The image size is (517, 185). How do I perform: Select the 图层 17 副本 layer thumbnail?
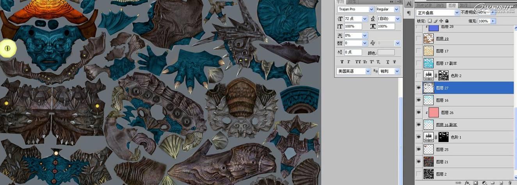pyautogui.click(x=429, y=63)
